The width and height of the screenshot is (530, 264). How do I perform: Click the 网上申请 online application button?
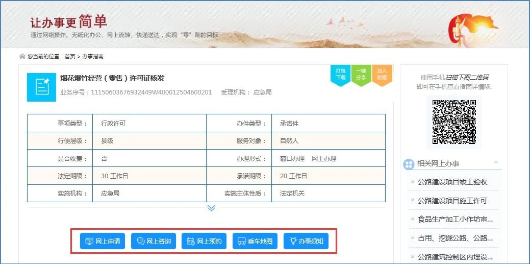tap(103, 241)
